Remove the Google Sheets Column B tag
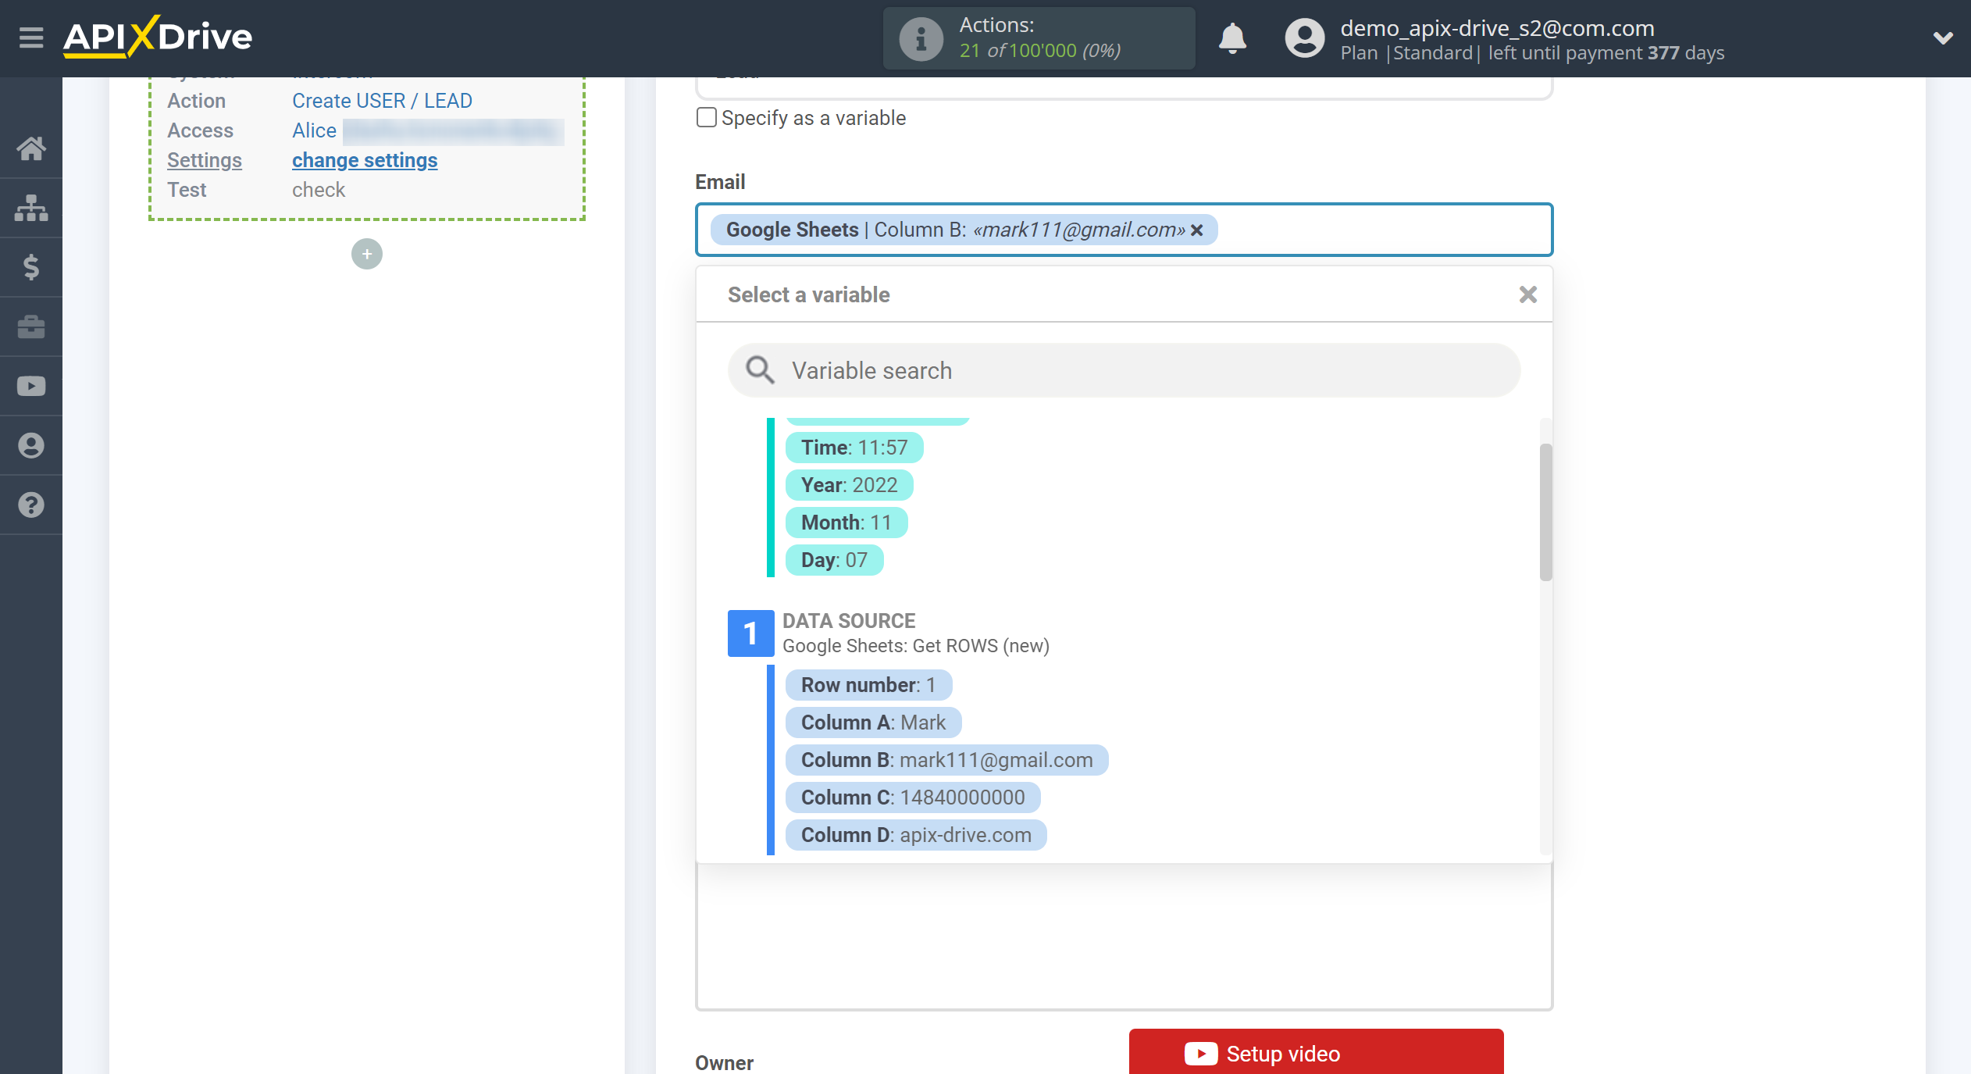Image resolution: width=1971 pixels, height=1074 pixels. [1196, 230]
